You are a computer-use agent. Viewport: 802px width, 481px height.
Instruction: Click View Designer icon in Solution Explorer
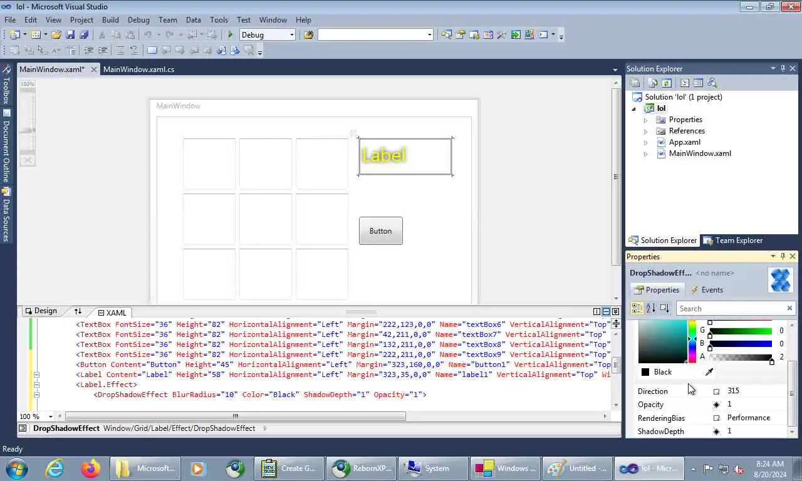pyautogui.click(x=698, y=83)
